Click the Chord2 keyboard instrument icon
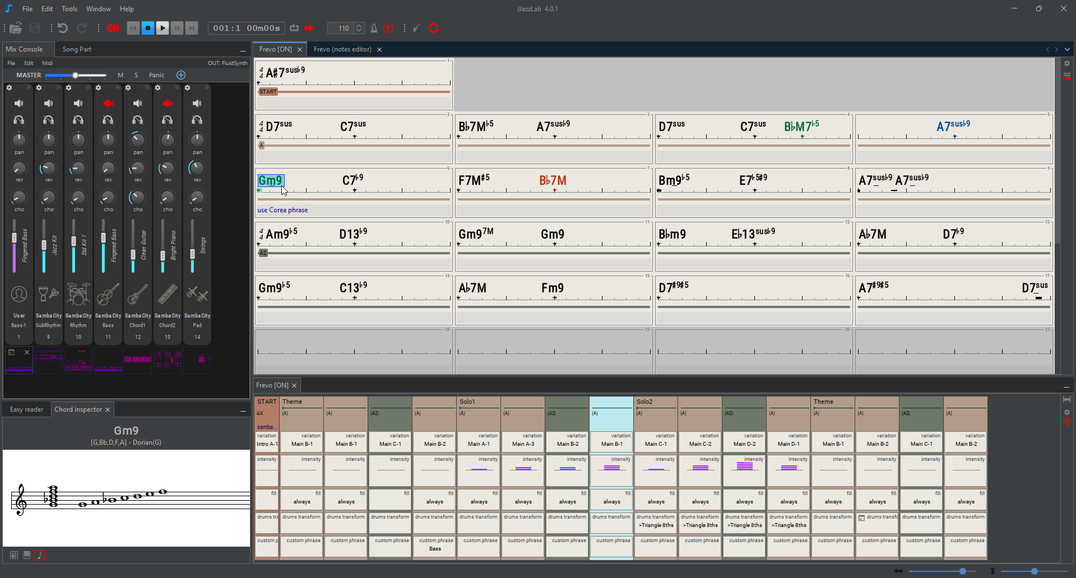 [x=168, y=294]
